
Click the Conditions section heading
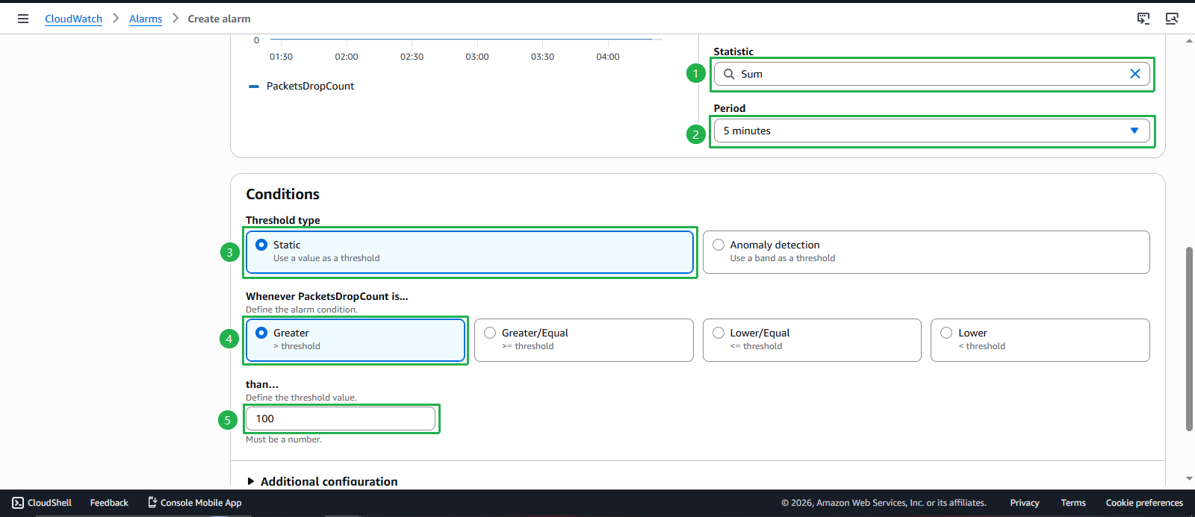(282, 194)
